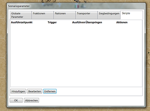Remove the script via Entfernen

(x=50, y=91)
